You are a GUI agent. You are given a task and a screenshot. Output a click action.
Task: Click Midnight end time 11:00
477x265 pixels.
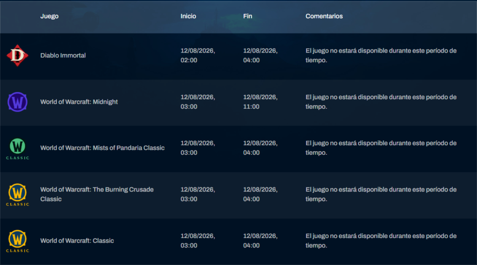[x=251, y=106]
